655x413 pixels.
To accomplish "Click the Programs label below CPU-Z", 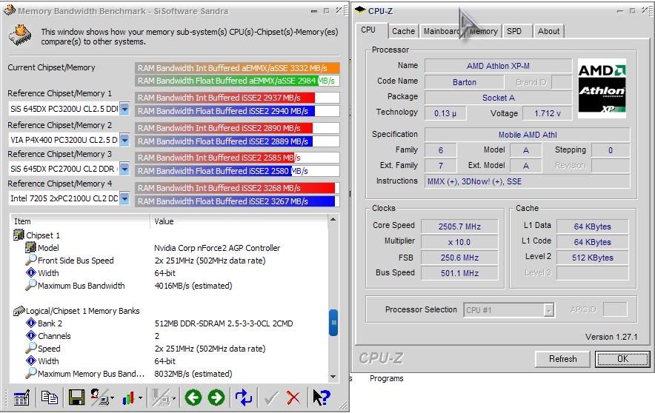I will pos(386,378).
